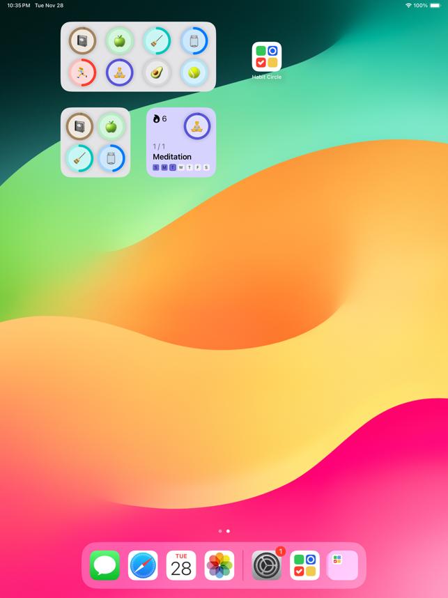Tap the broom habit in the small four-habit widget
The height and width of the screenshot is (598, 448).
pyautogui.click(x=79, y=158)
